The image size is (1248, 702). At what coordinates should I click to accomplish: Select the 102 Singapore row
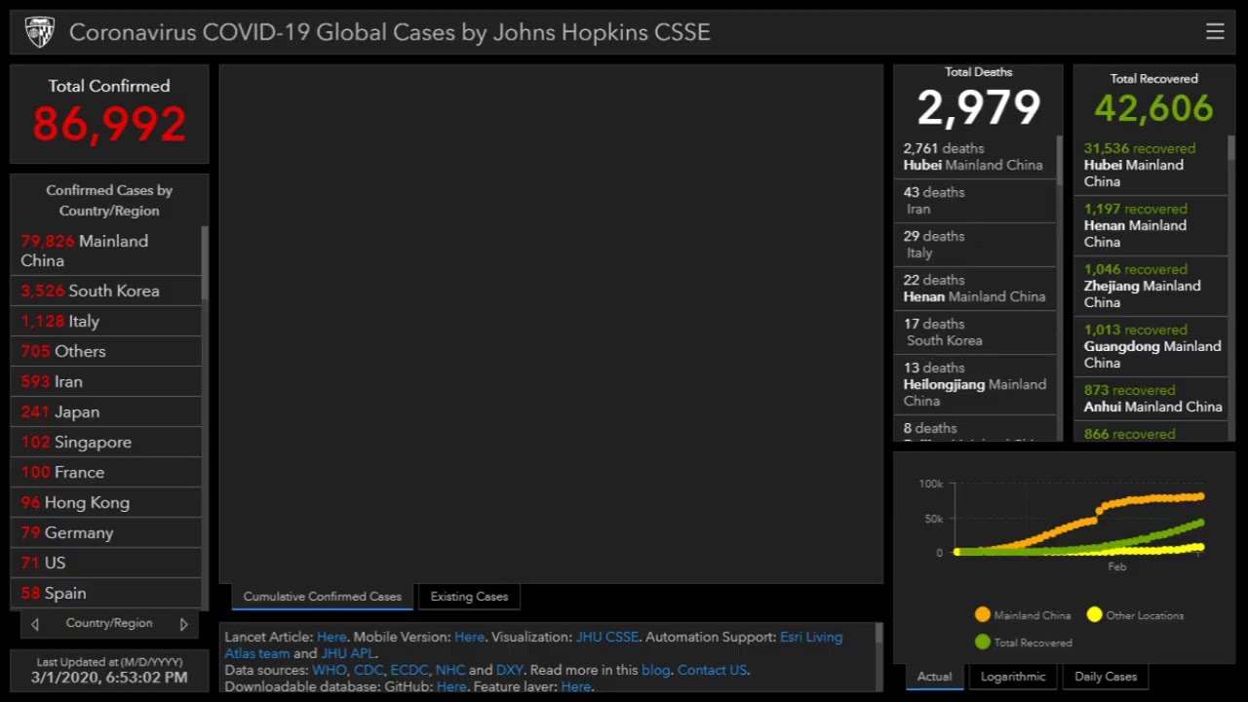point(106,442)
